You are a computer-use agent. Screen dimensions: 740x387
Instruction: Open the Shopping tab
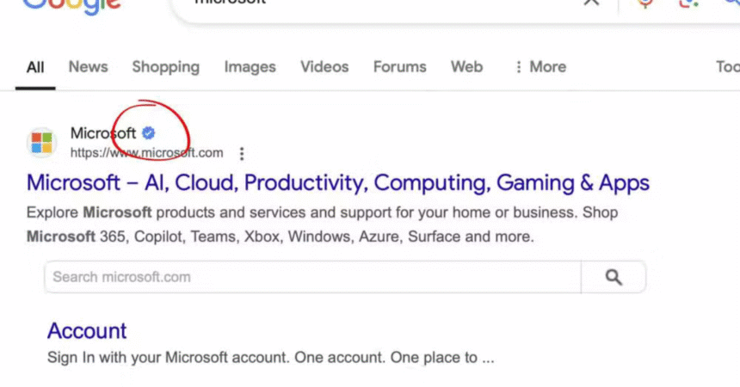(166, 67)
